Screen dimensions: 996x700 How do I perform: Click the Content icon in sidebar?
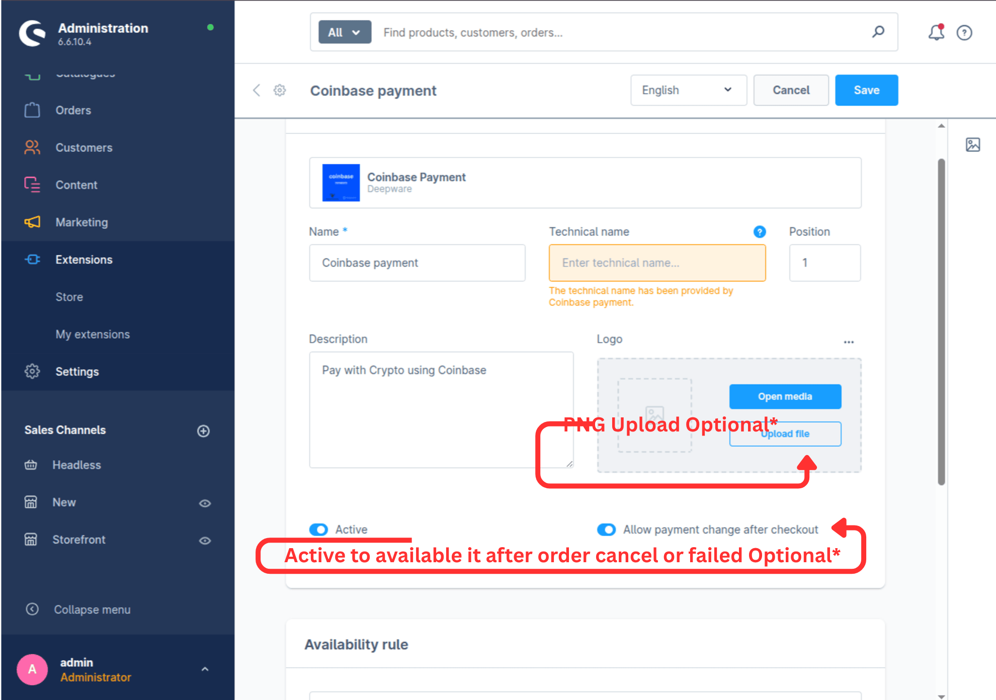[x=32, y=185]
